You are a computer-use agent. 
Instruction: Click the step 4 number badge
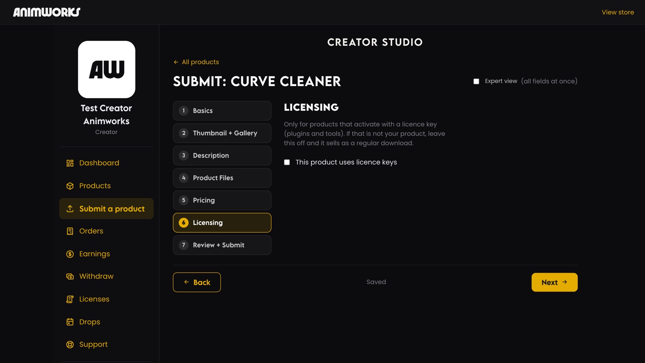coord(183,178)
